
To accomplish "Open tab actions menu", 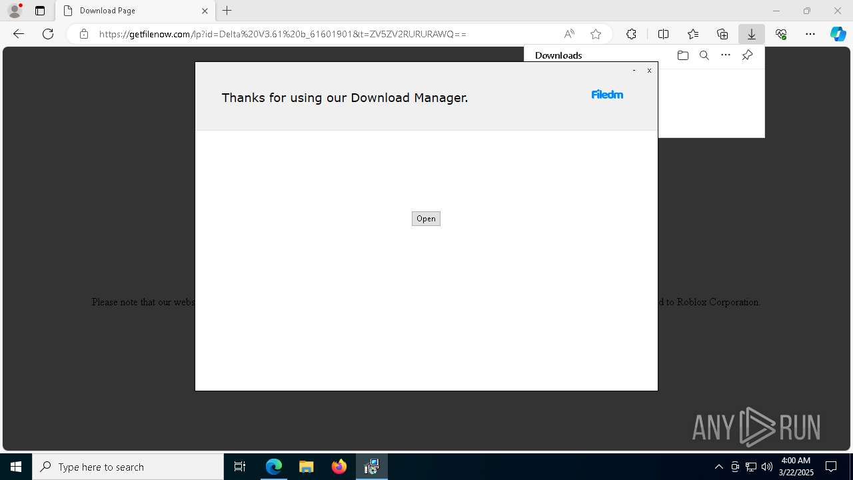I will pyautogui.click(x=40, y=11).
